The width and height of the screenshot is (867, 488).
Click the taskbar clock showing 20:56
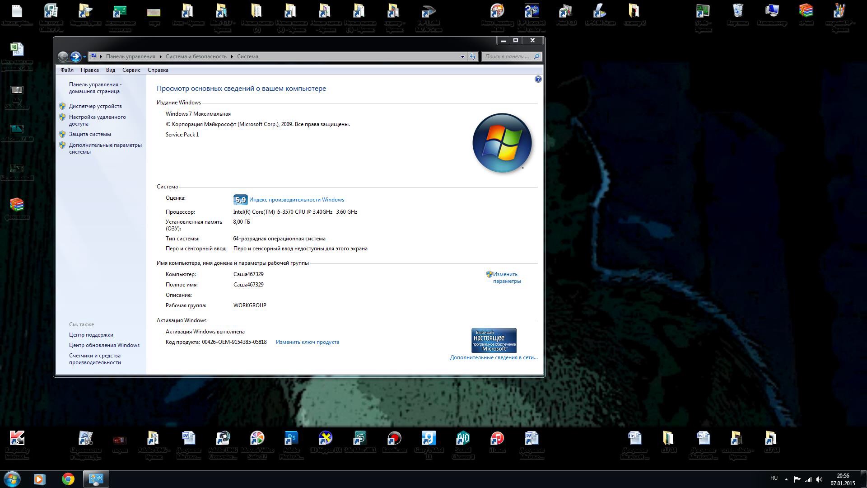point(843,479)
